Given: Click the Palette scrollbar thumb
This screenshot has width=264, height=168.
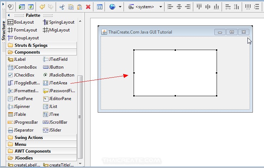Looking at the screenshot, I should click(x=80, y=117).
